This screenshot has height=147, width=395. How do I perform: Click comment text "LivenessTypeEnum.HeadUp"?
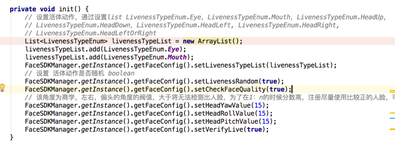coord(340,17)
